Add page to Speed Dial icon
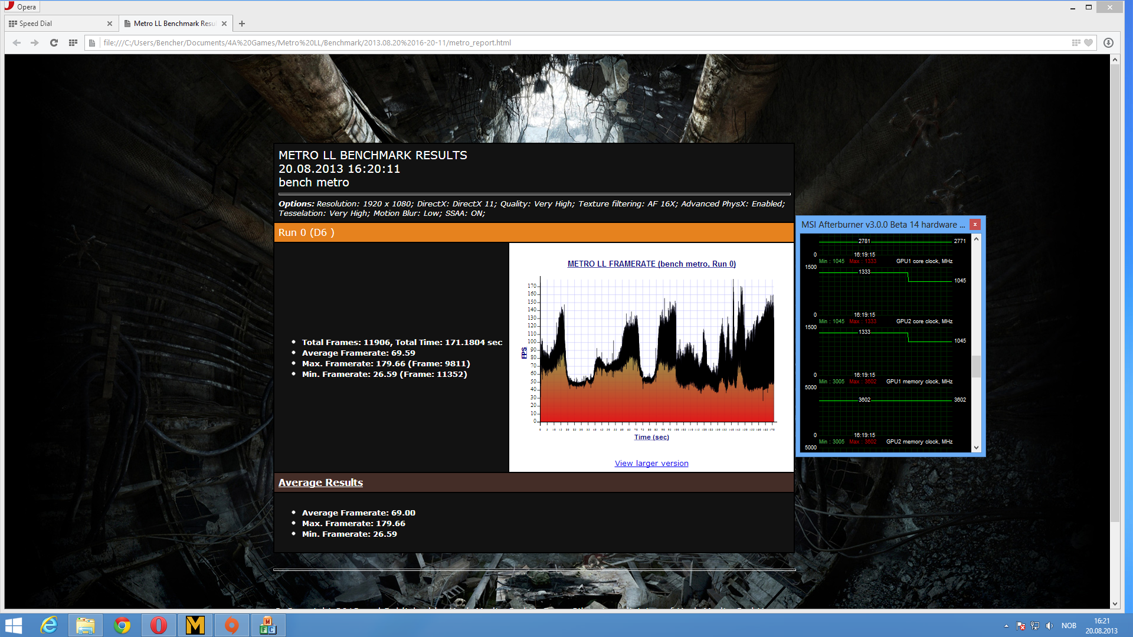Image resolution: width=1133 pixels, height=637 pixels. (1076, 42)
